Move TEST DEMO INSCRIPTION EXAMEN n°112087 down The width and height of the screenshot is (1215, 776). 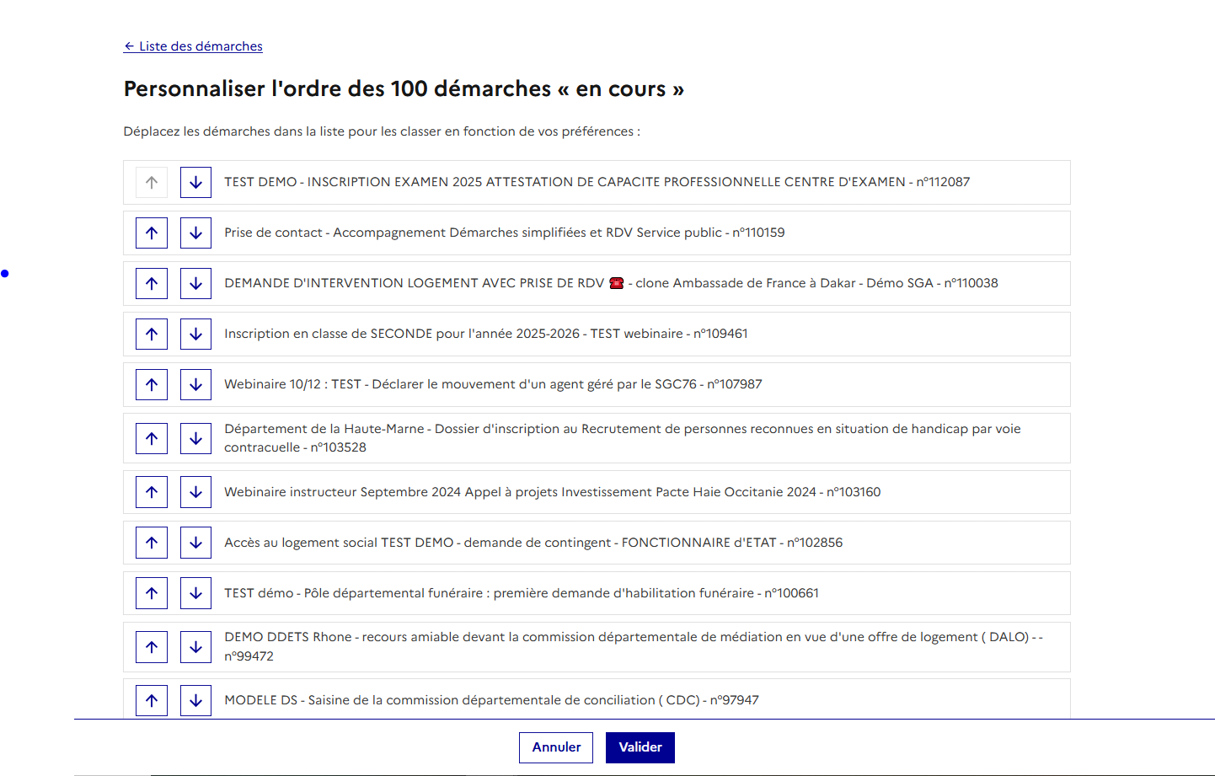(195, 182)
